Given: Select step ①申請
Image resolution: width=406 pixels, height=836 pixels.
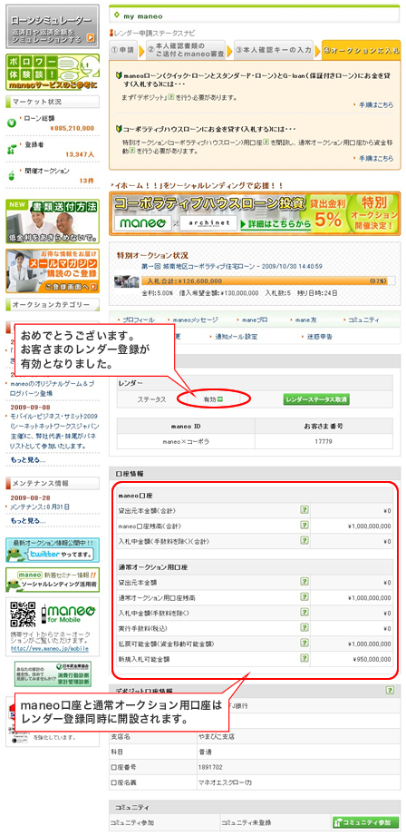Looking at the screenshot, I should 124,50.
